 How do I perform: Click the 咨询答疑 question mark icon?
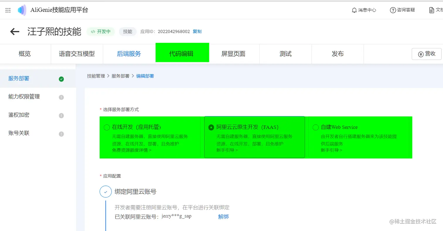click(393, 10)
